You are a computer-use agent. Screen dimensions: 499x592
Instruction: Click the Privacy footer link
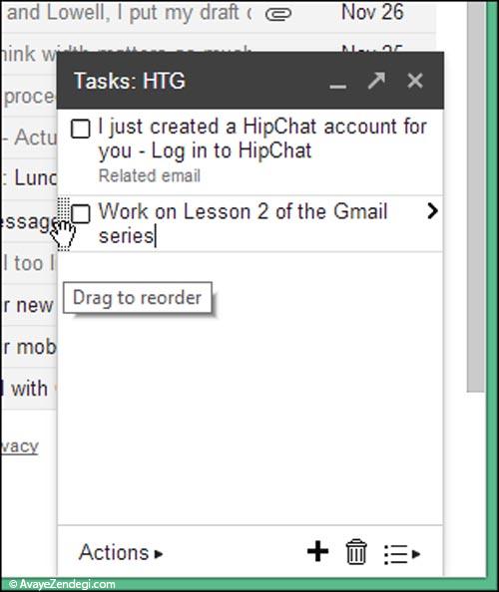point(19,445)
